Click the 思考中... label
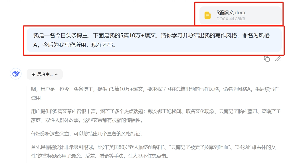The image size is (292, 163). 45,74
